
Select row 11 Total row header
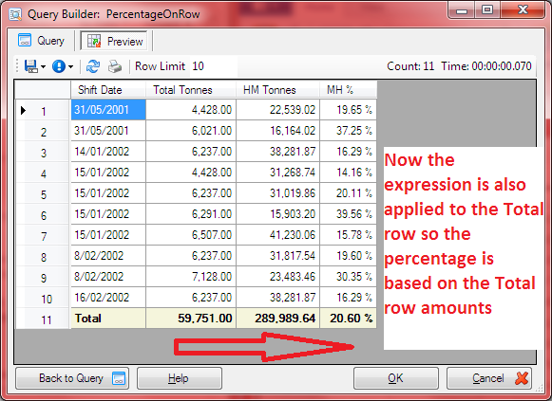pyautogui.click(x=43, y=319)
